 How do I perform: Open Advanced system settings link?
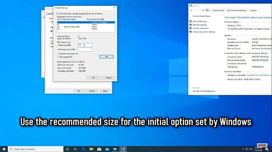click(205, 32)
